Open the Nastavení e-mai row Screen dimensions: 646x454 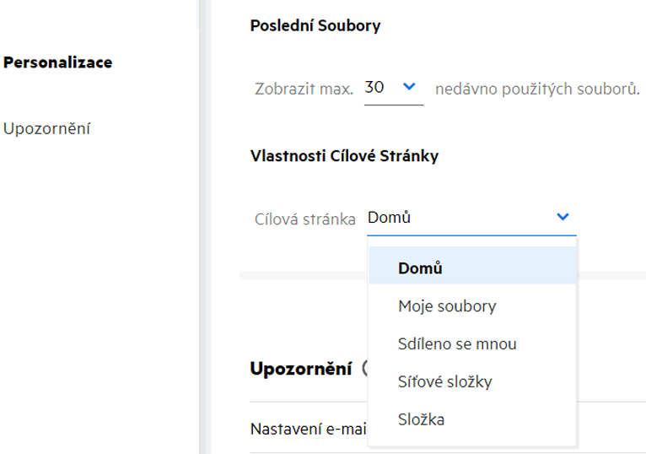[308, 429]
